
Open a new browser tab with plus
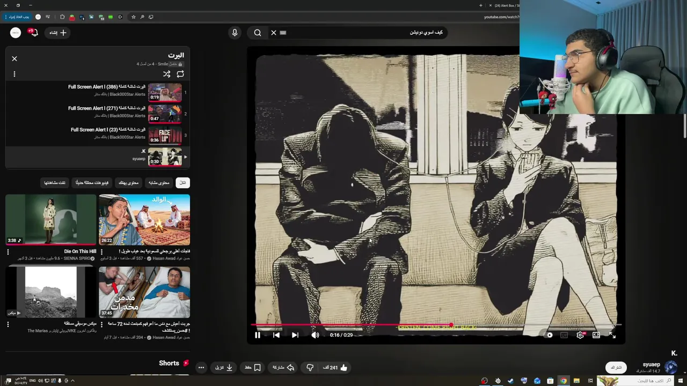tap(480, 5)
